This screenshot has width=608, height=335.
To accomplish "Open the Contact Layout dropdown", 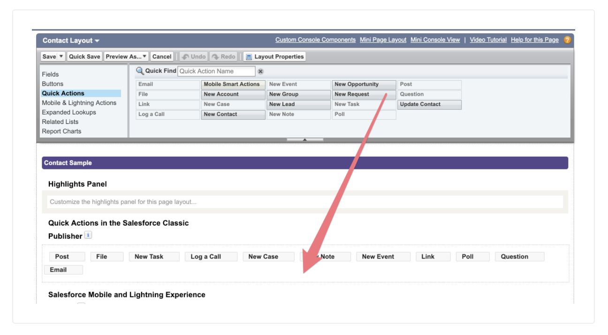I will coord(71,40).
